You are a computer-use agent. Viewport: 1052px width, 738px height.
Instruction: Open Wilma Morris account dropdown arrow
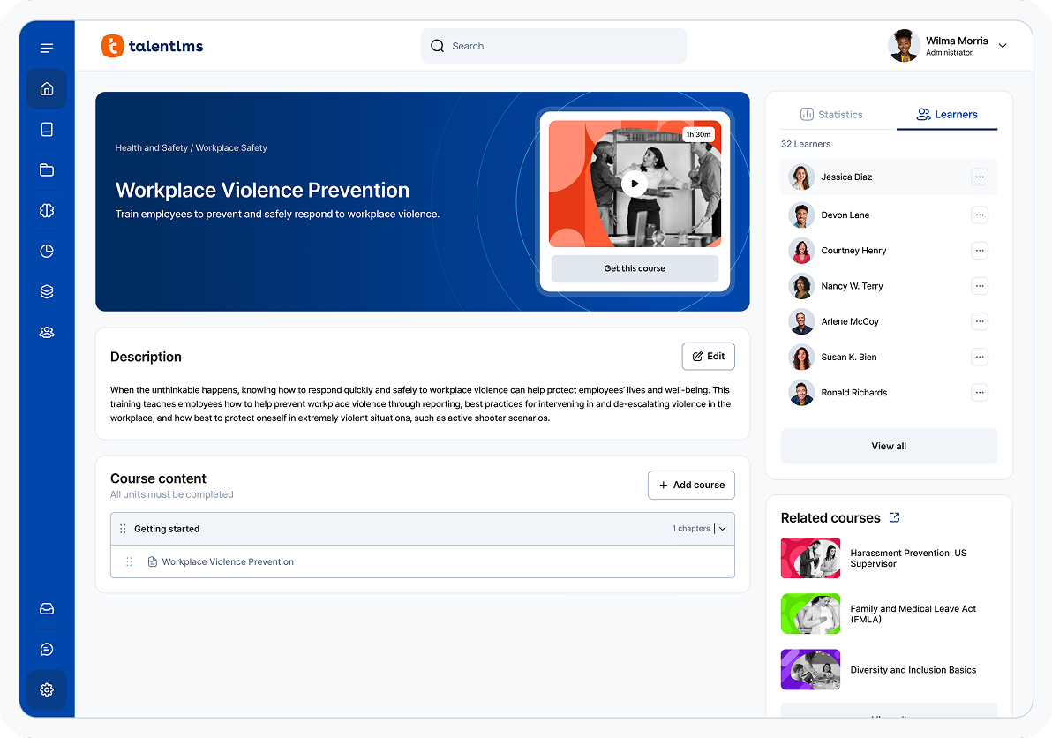tap(1002, 46)
